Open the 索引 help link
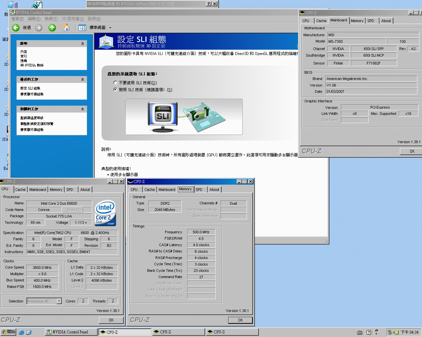This screenshot has height=337, width=422. point(24,56)
